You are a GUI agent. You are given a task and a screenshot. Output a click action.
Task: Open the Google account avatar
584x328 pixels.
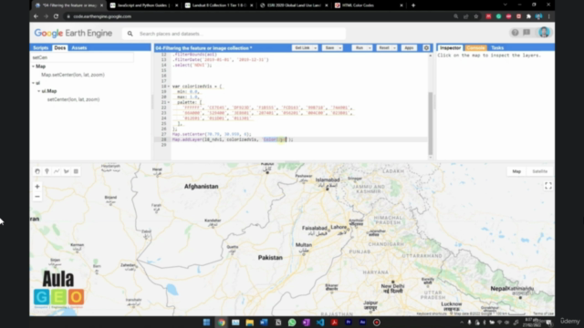pyautogui.click(x=544, y=33)
